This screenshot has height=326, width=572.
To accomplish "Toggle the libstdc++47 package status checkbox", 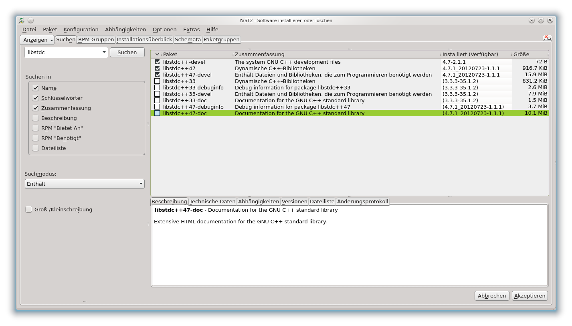I will click(x=157, y=68).
